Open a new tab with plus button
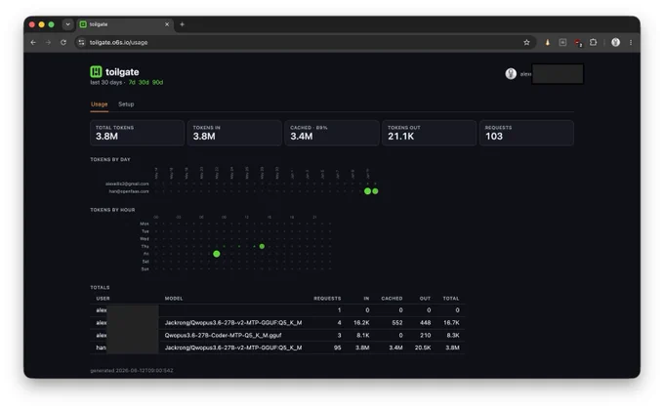The width and height of the screenshot is (664, 410). click(182, 24)
